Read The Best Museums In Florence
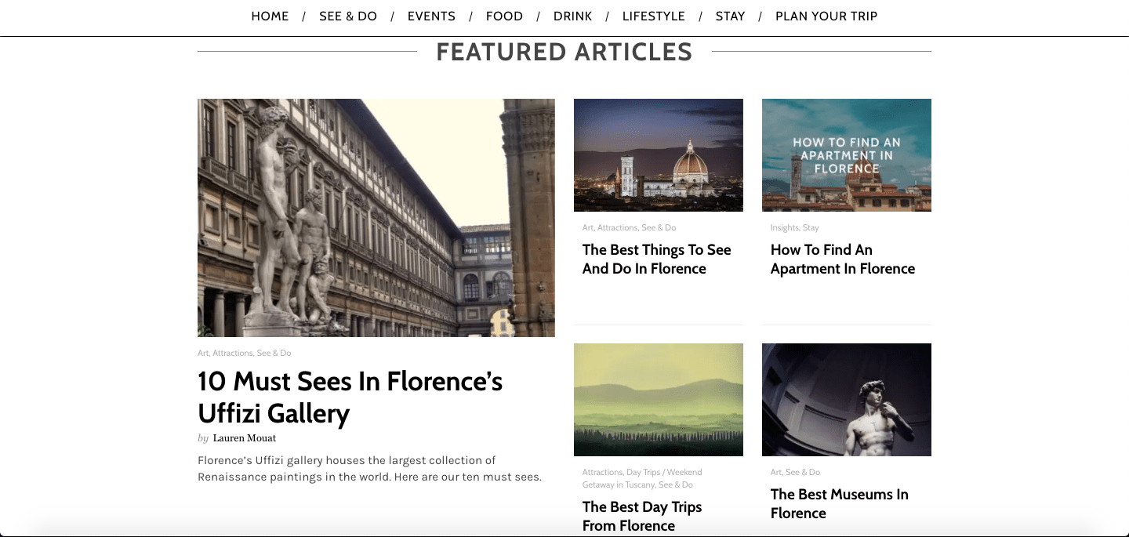1129x537 pixels. pyautogui.click(x=839, y=503)
